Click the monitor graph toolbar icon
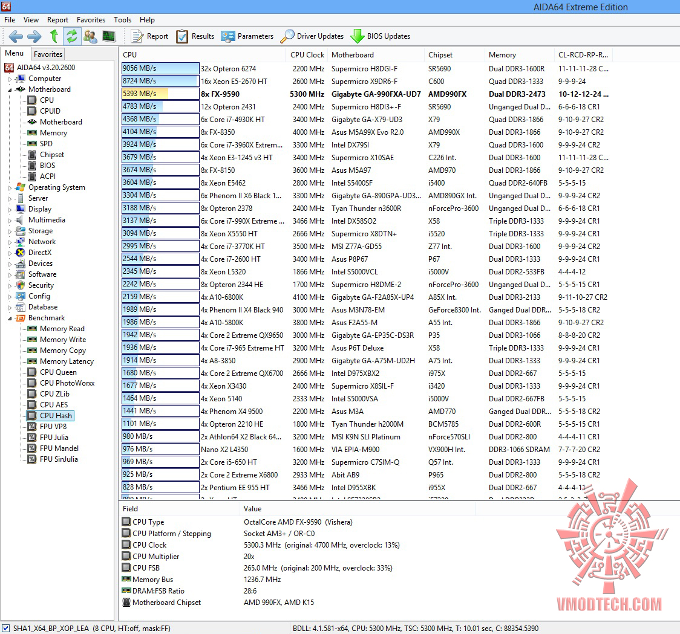This screenshot has width=680, height=634. pyautogui.click(x=109, y=36)
